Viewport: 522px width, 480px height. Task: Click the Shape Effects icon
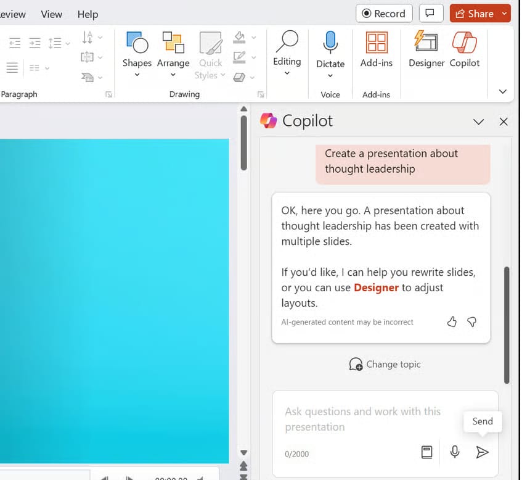239,77
